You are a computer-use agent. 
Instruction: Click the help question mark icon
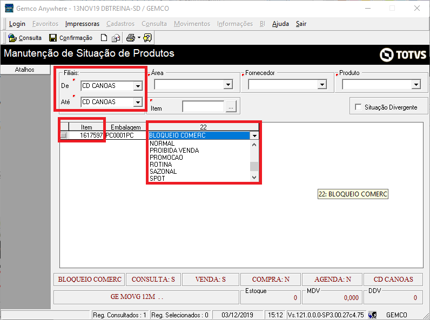click(147, 38)
